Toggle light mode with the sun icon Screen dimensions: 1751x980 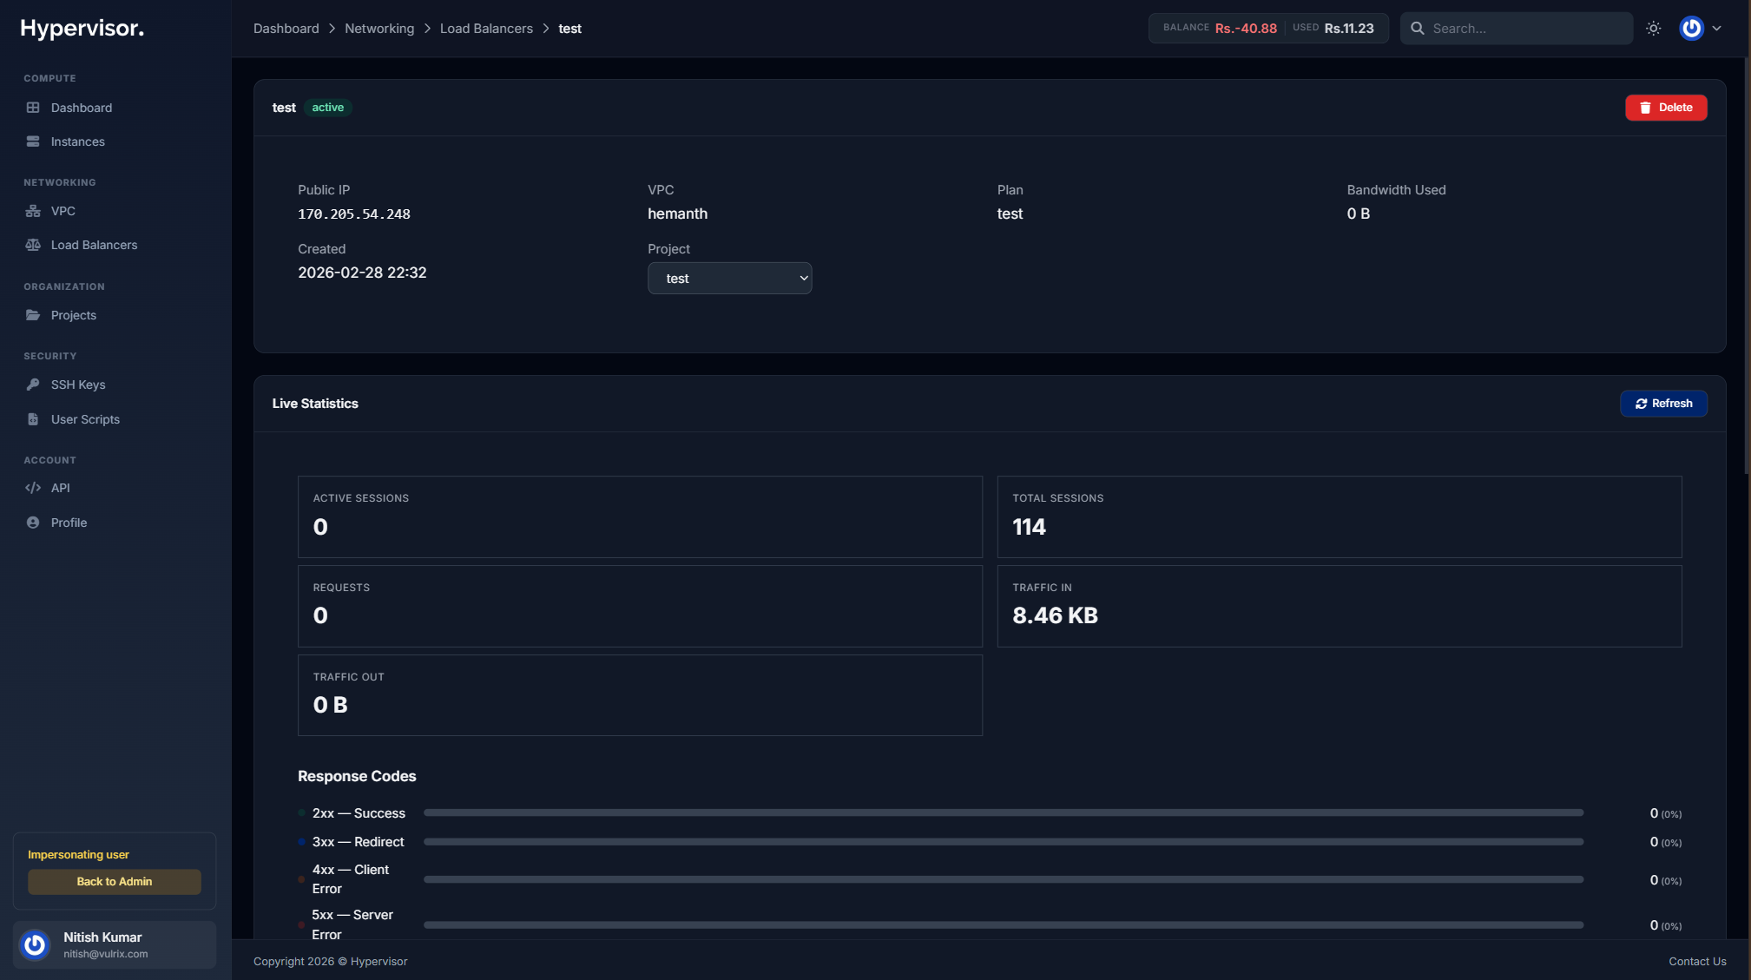pos(1654,28)
